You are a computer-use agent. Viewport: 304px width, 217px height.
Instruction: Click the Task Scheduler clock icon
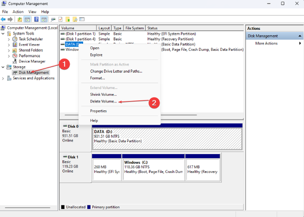click(x=15, y=39)
